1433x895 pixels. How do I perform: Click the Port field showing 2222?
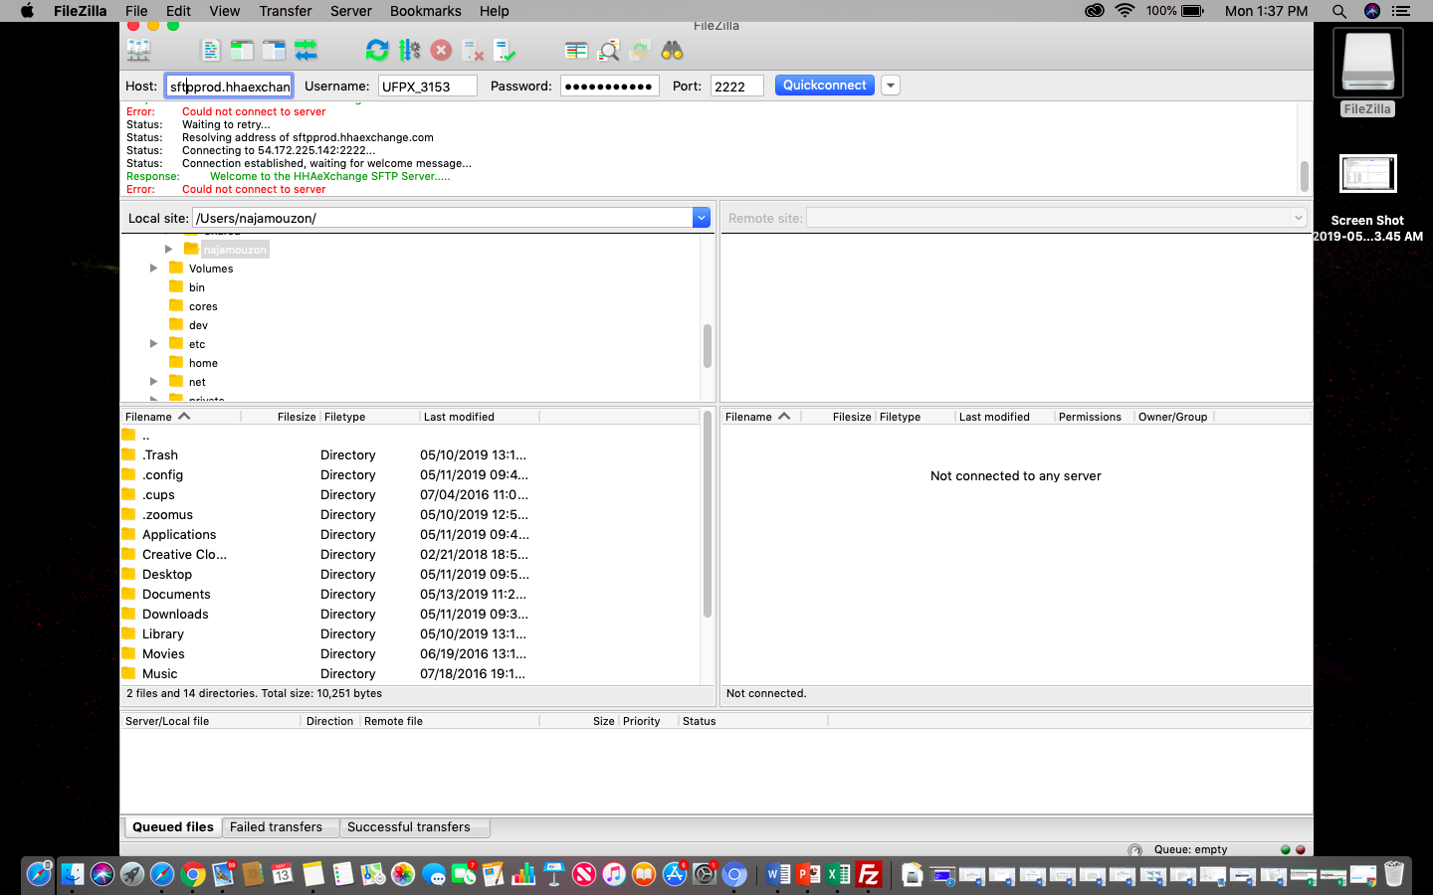[x=736, y=87]
